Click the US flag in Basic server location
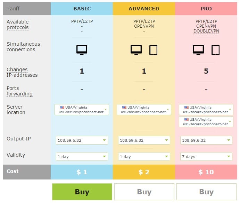 (x=62, y=108)
